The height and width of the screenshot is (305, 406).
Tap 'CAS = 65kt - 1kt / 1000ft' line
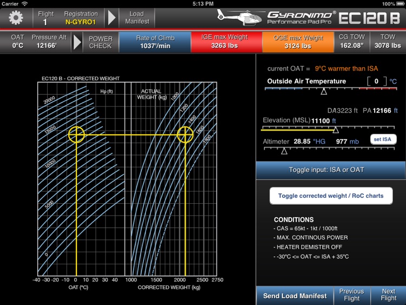tap(305, 229)
